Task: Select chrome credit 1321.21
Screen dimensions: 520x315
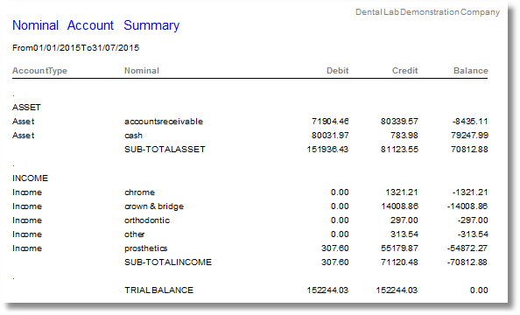Action: [402, 192]
